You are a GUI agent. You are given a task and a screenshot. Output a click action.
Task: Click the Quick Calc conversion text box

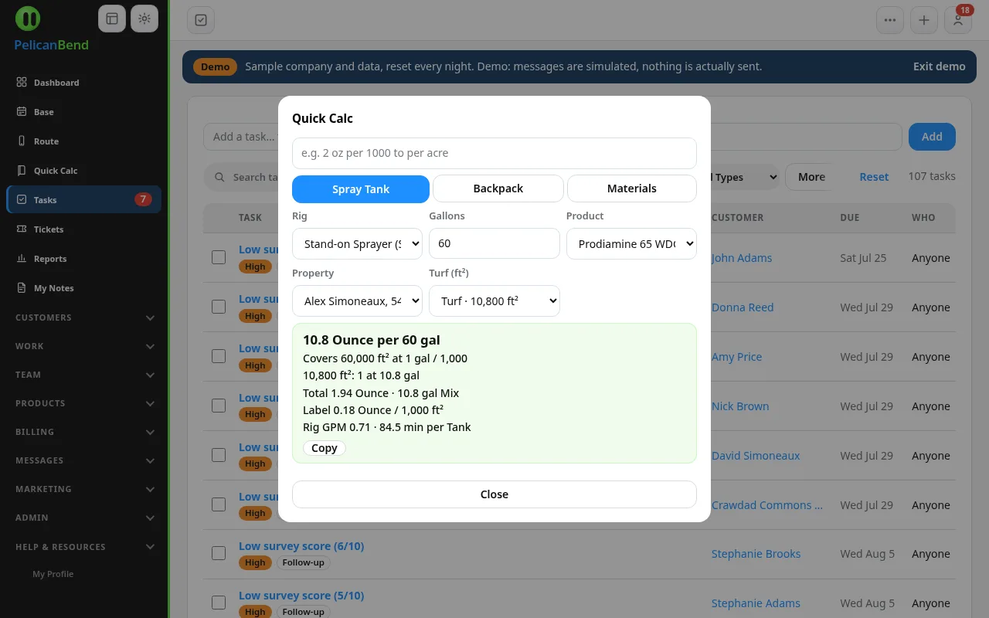(494, 153)
